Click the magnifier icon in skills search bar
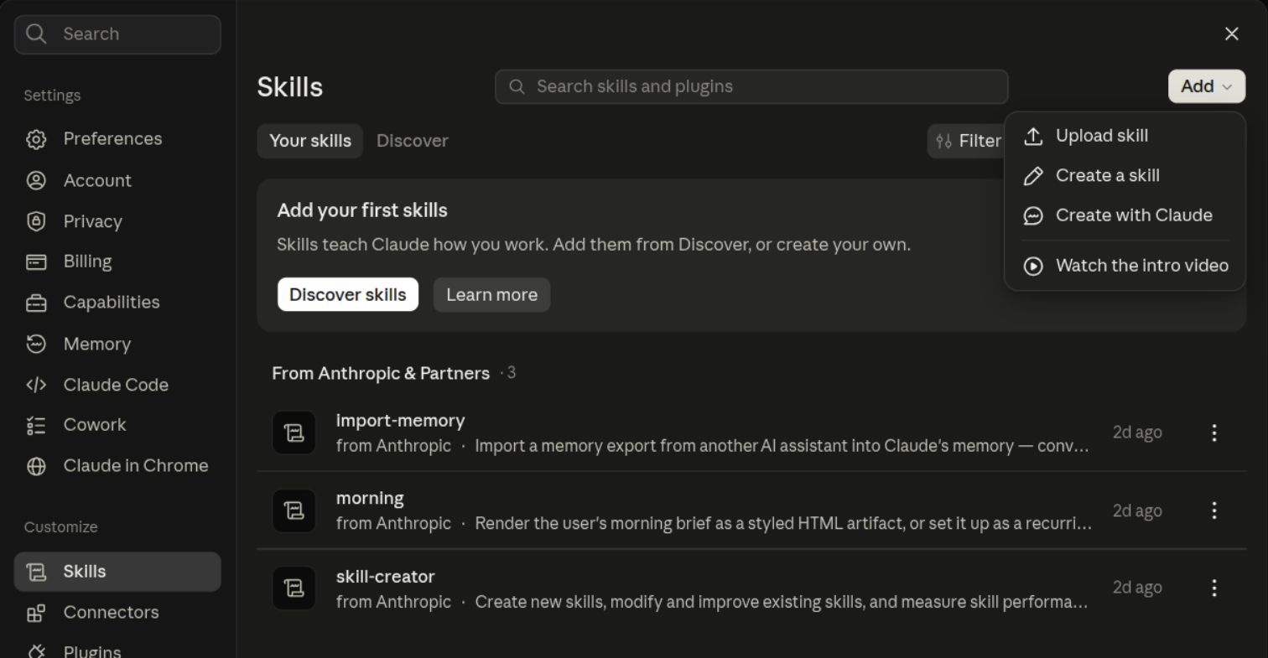Image resolution: width=1268 pixels, height=658 pixels. pyautogui.click(x=517, y=86)
